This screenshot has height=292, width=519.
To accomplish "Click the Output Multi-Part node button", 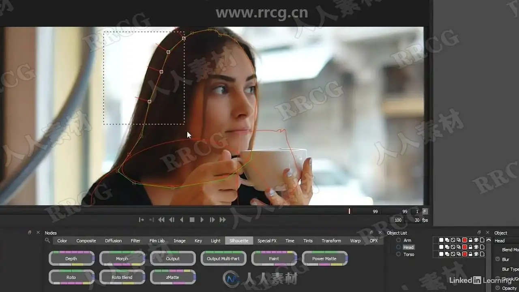I will pyautogui.click(x=223, y=259).
